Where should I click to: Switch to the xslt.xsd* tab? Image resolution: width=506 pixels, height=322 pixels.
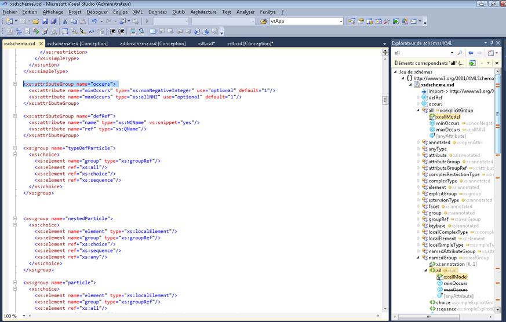click(206, 43)
